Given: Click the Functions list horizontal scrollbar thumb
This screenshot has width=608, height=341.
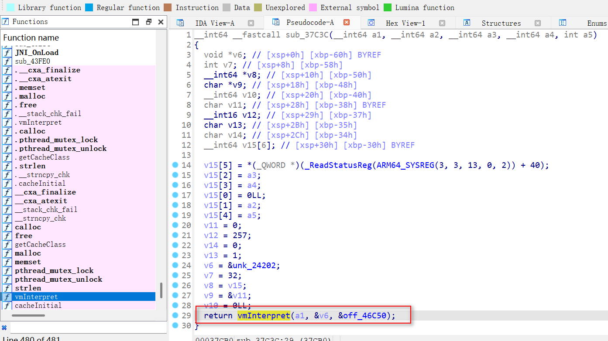Looking at the screenshot, I should point(28,315).
